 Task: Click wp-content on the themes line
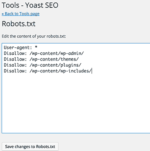[45, 59]
